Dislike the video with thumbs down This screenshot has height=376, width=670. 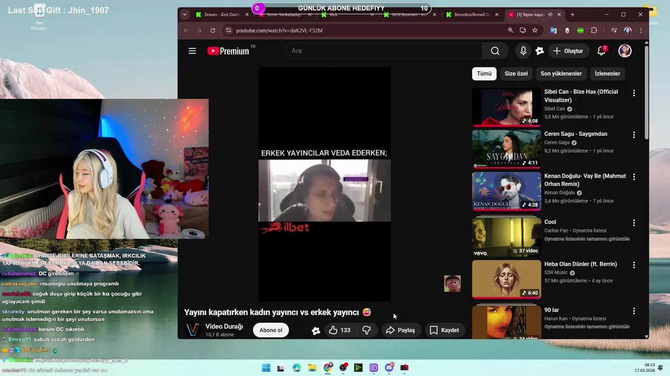click(366, 330)
